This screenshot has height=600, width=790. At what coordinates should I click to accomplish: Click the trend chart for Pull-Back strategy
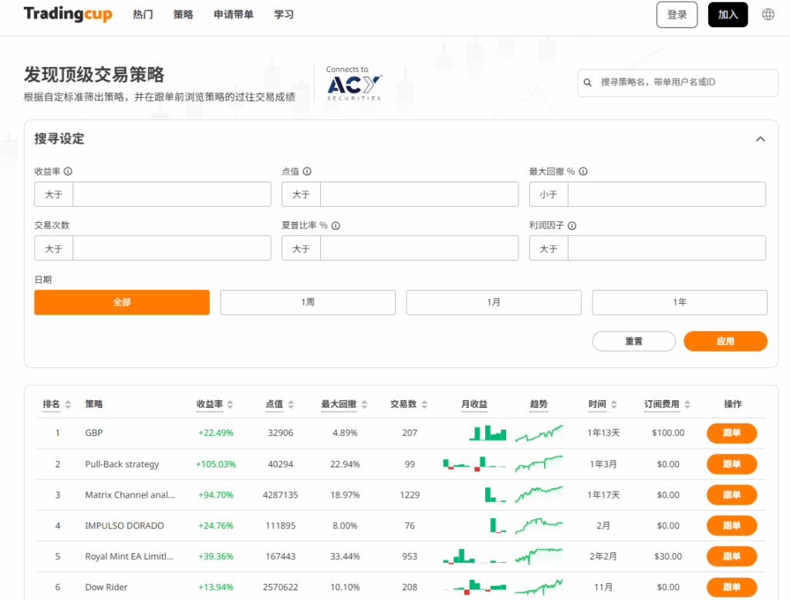pyautogui.click(x=538, y=464)
